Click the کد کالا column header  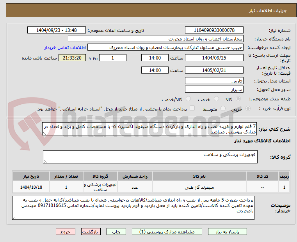coord(262,176)
